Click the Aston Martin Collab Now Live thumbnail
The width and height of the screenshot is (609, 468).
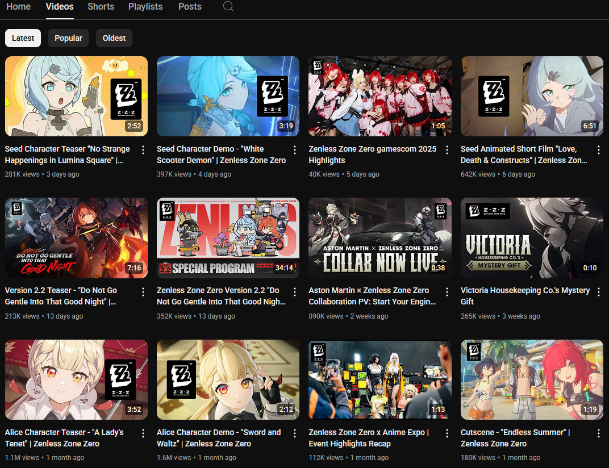pyautogui.click(x=379, y=237)
